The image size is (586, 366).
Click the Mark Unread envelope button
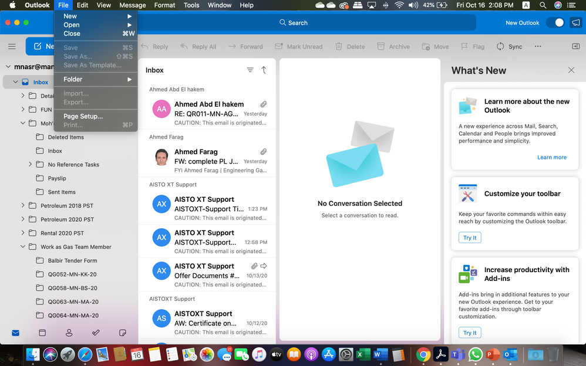click(x=299, y=47)
